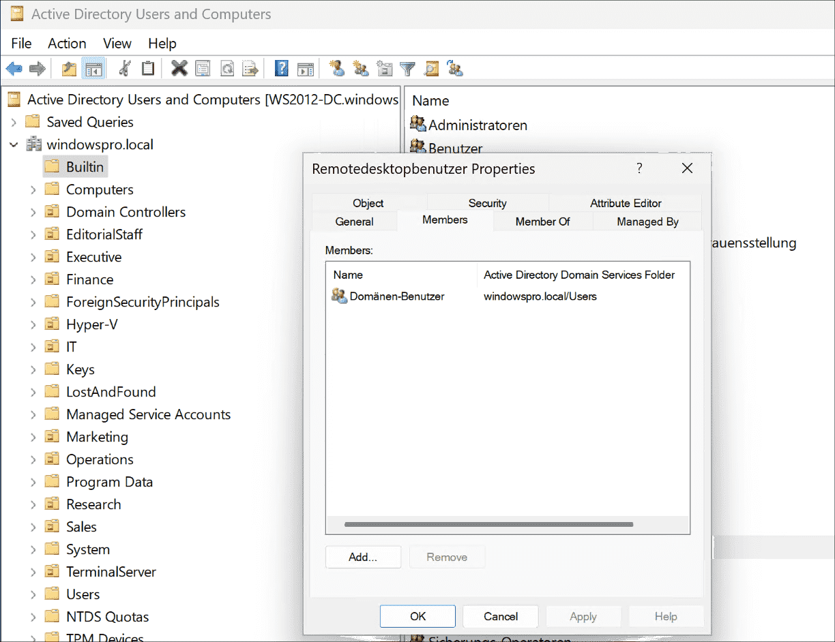The image size is (835, 642).
Task: Click the horizontal scrollbar in Members list
Action: [x=488, y=525]
